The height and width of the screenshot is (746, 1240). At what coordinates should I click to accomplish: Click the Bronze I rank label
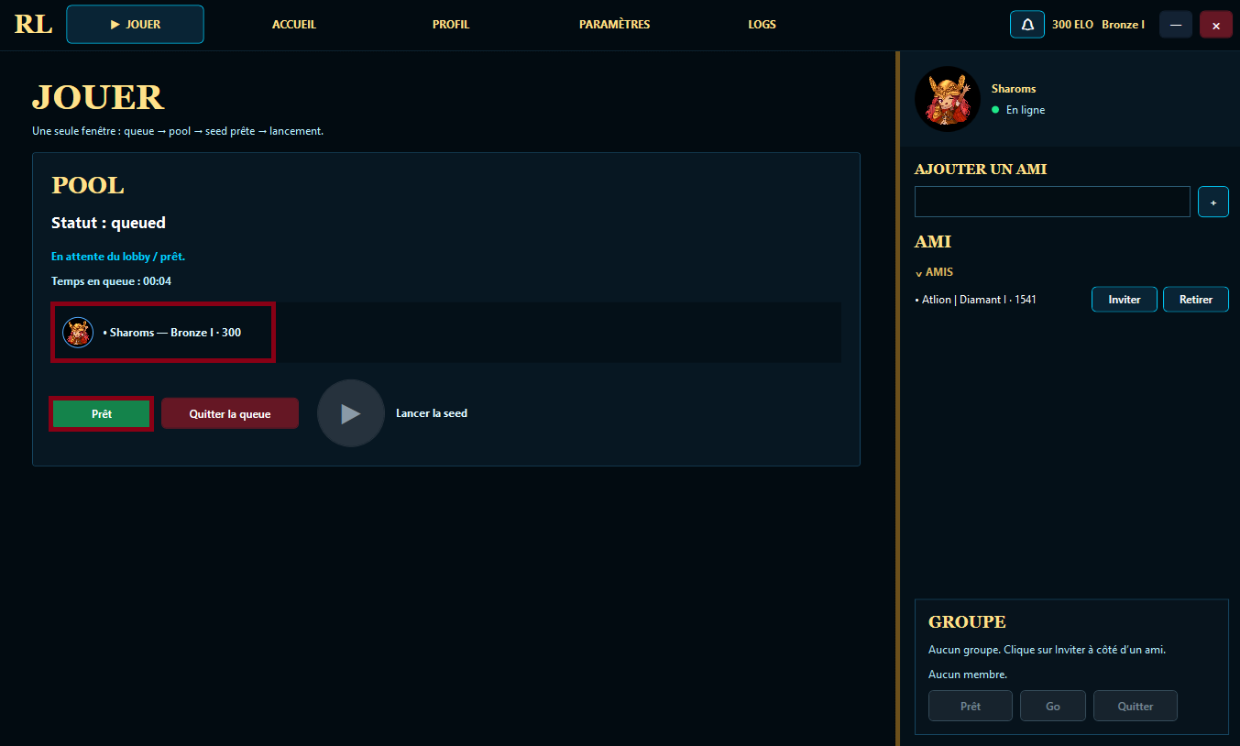1123,25
